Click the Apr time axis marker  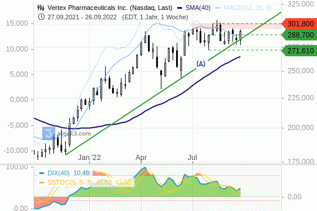tap(141, 158)
